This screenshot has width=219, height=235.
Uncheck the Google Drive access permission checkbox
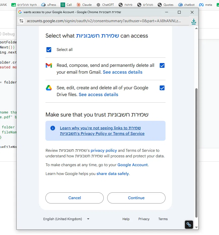click(x=162, y=88)
